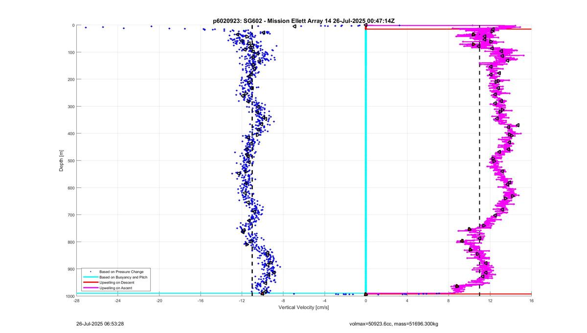
Task: Click the timestamp 26-Jul-2025 06:53:28
Action: tap(100, 324)
